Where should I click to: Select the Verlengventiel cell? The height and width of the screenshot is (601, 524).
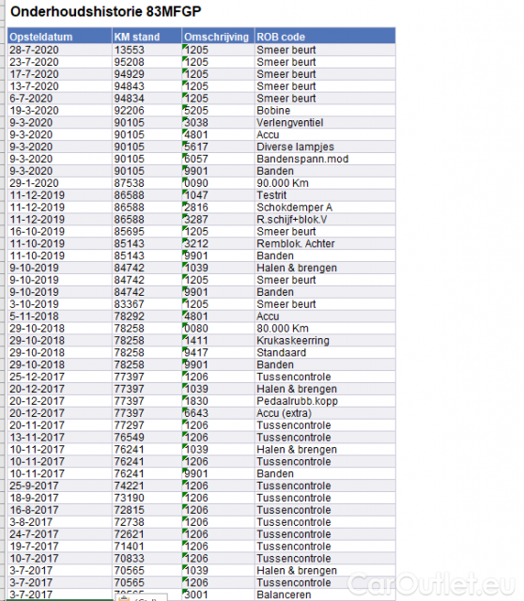[x=325, y=123]
